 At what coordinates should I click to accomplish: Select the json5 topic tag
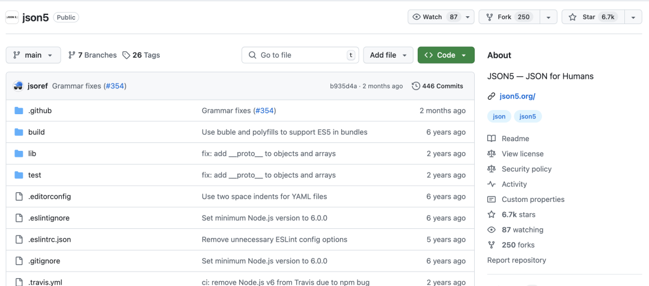(x=528, y=117)
